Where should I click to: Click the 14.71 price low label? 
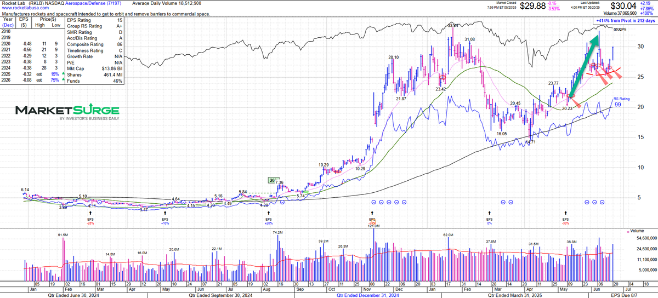click(x=530, y=142)
